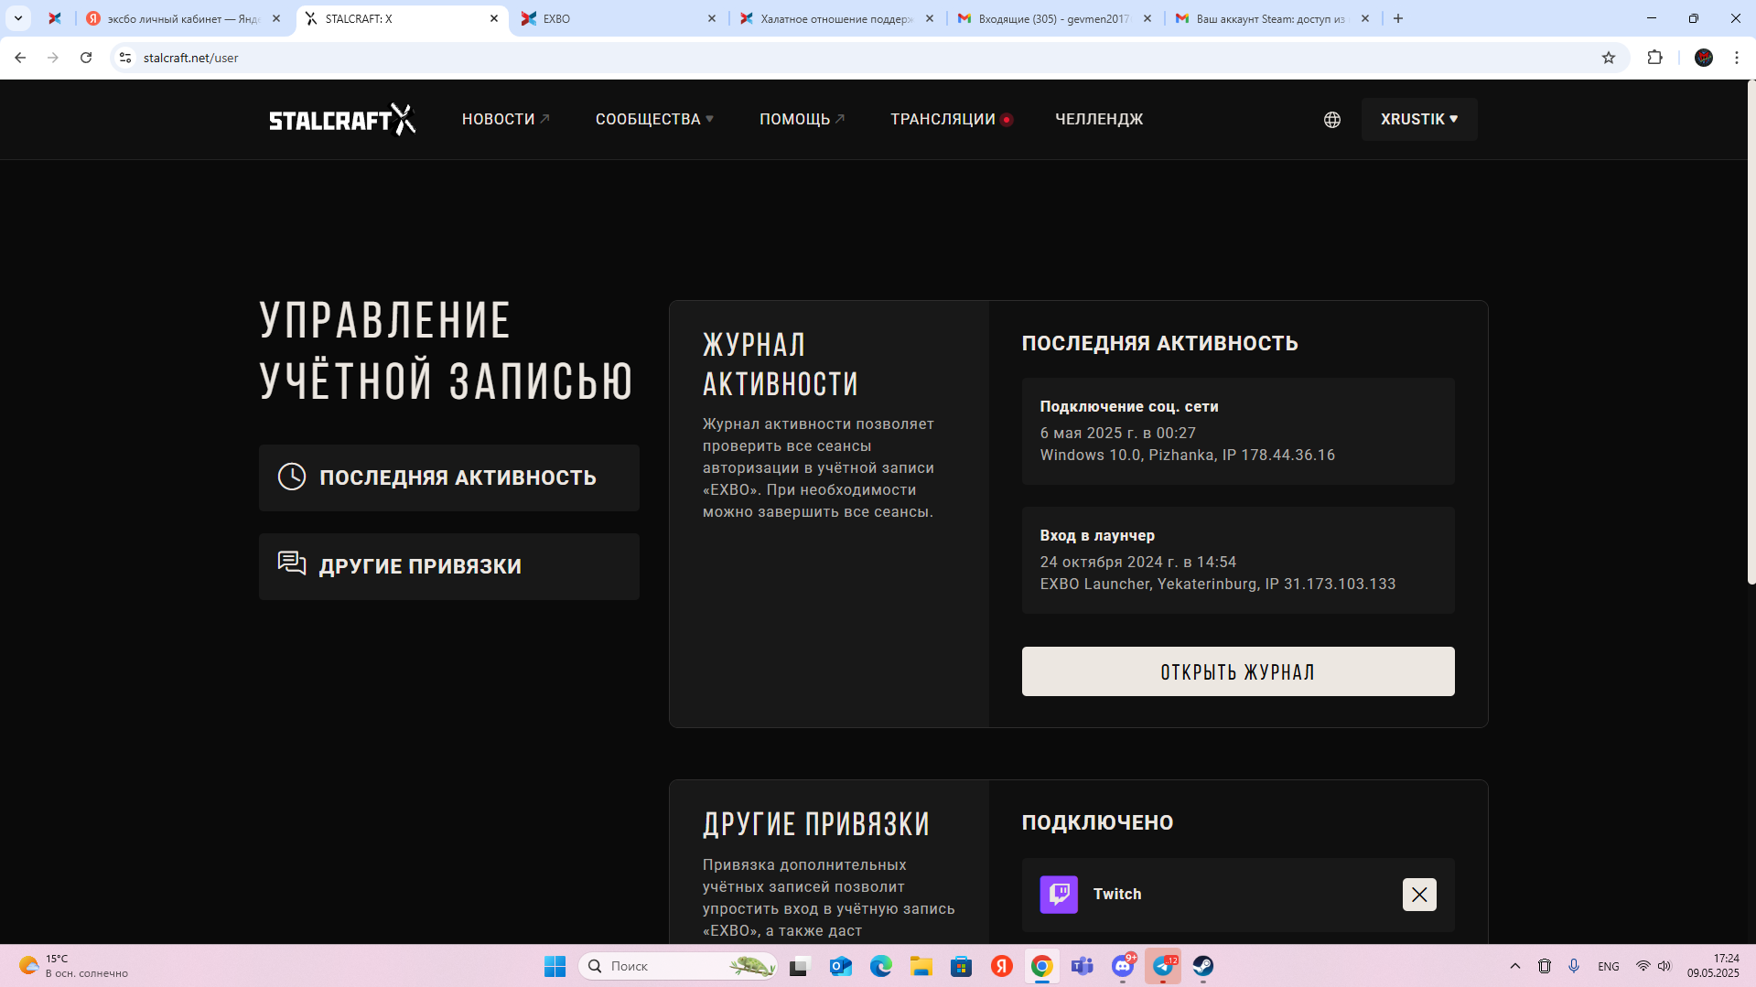
Task: Click the Подключение соц. сети activity entry
Action: click(1238, 431)
